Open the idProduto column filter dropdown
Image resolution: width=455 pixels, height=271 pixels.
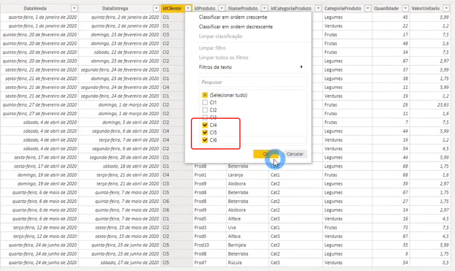pyautogui.click(x=221, y=8)
